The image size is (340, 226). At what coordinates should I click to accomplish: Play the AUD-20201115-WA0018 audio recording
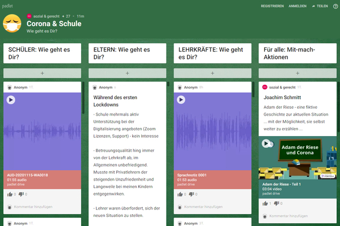pos(11,100)
